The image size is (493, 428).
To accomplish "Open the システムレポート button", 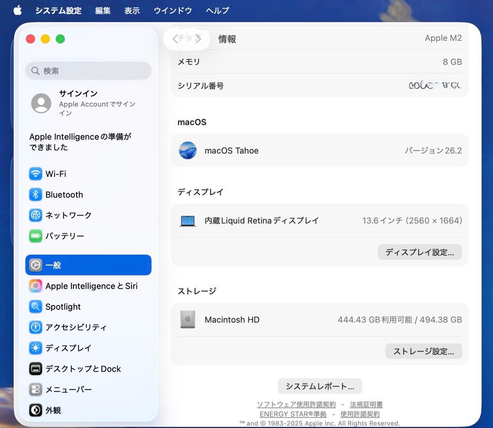I will pyautogui.click(x=320, y=386).
